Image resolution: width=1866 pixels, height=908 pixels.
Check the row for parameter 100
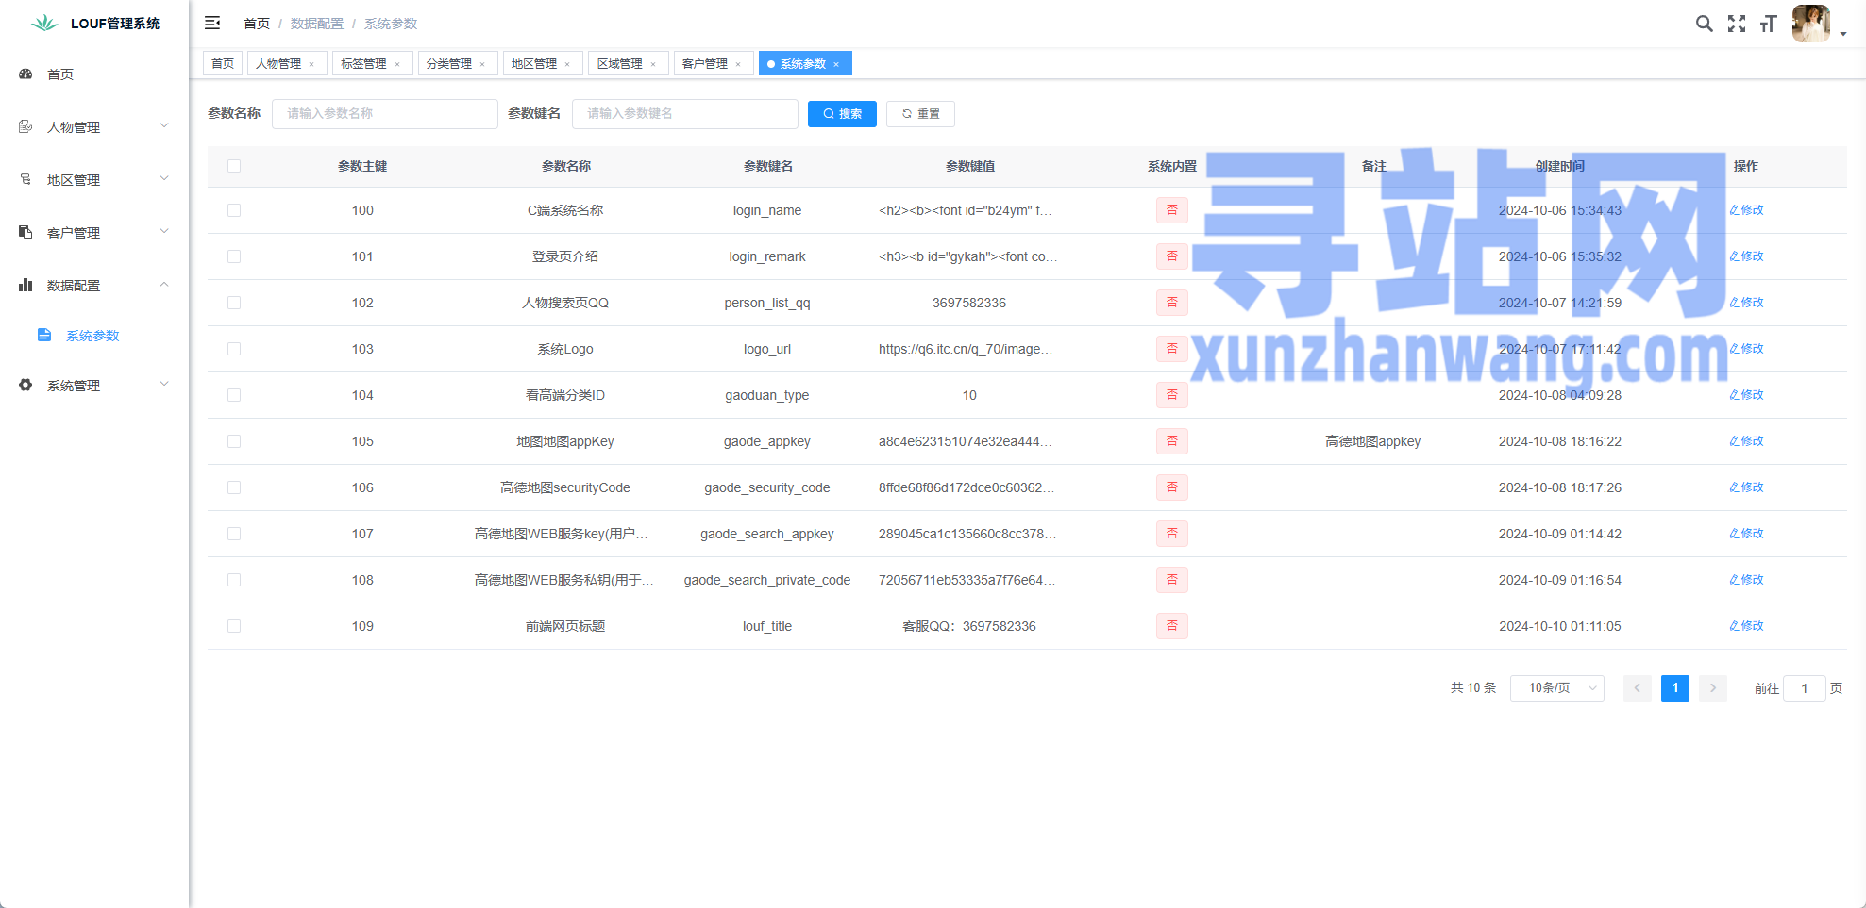coord(234,210)
